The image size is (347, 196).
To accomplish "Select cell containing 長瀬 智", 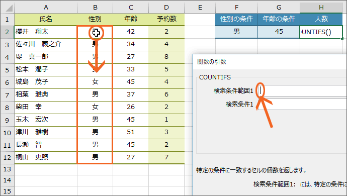I will 46,145.
